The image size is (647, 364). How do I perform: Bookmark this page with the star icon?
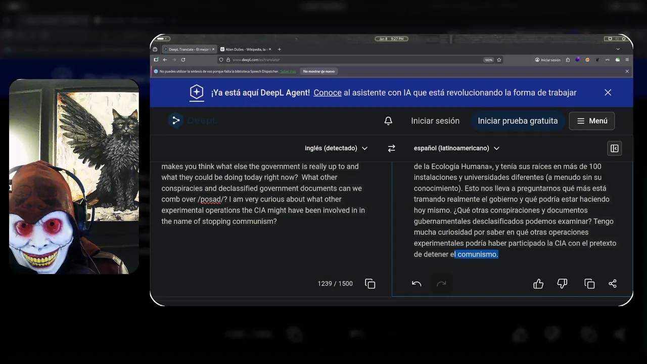tap(499, 60)
